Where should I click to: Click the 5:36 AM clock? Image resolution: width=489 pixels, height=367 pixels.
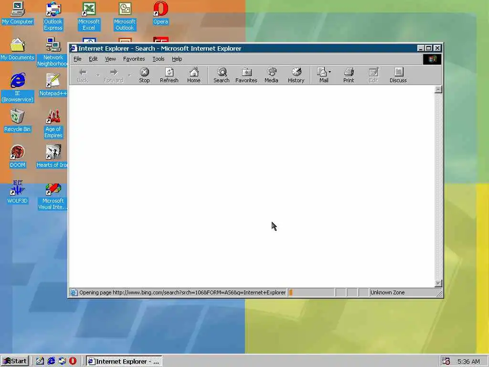(x=468, y=361)
